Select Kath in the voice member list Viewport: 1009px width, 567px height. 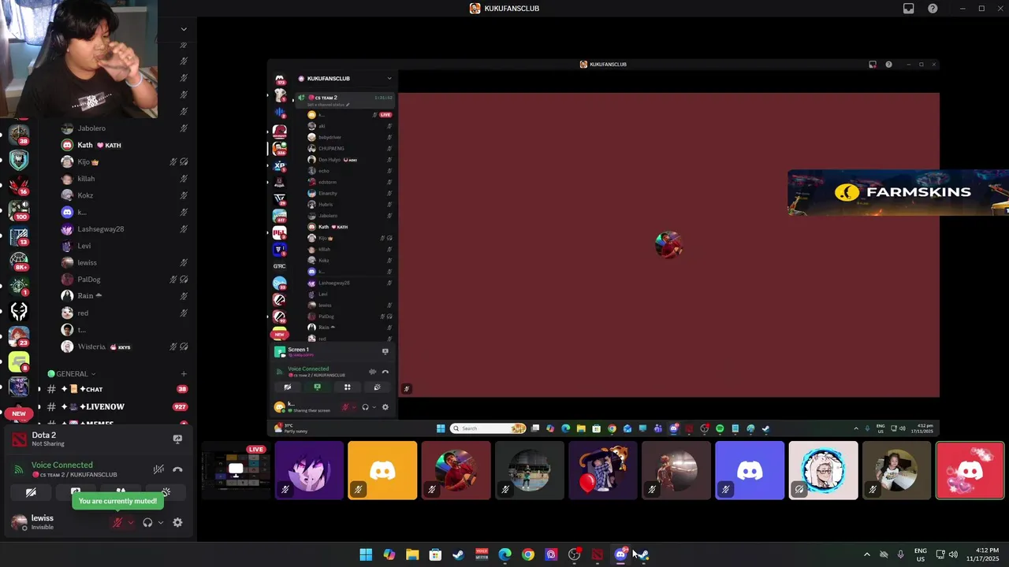tap(124, 145)
